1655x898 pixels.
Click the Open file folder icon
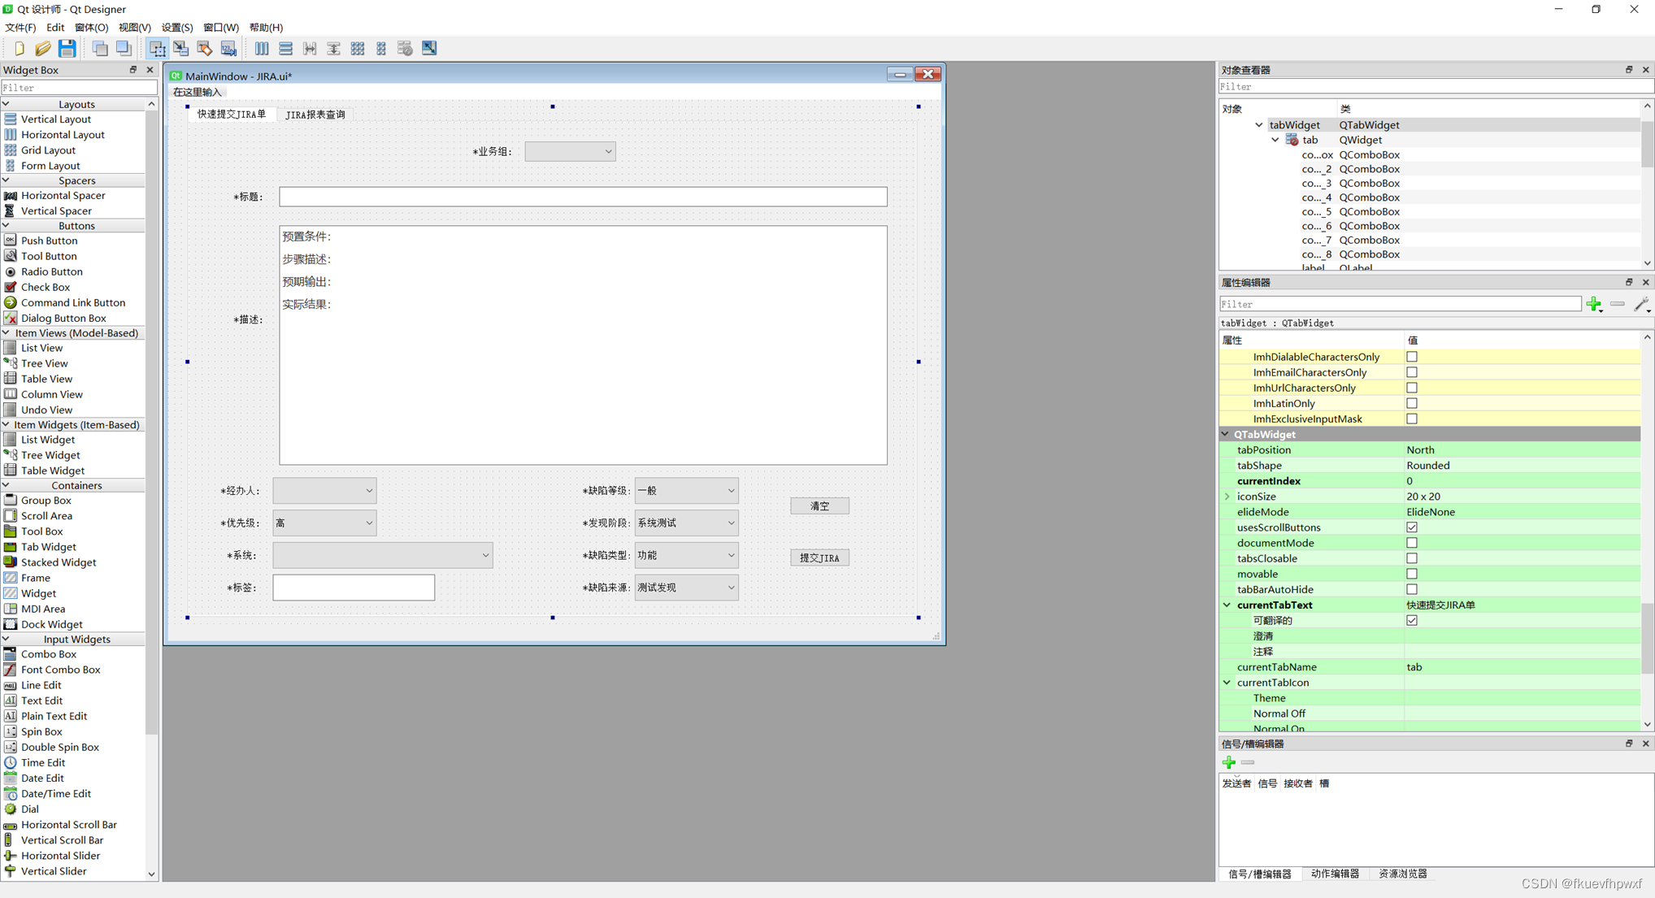coord(43,49)
